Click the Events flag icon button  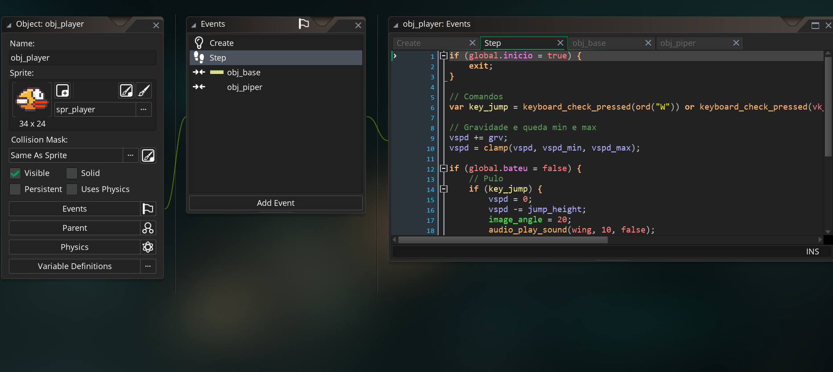coord(148,209)
